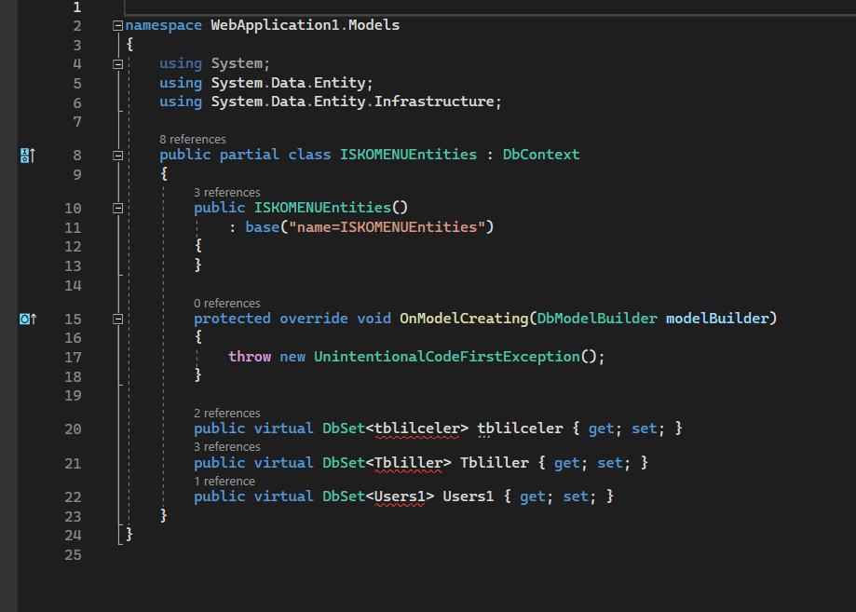Collapse the namespace block on line 2
The width and height of the screenshot is (856, 612).
click(117, 26)
